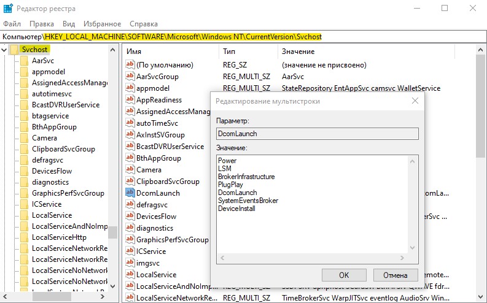The image size is (487, 303).
Task: Select the DevicesFlow value row
Action: (156, 217)
